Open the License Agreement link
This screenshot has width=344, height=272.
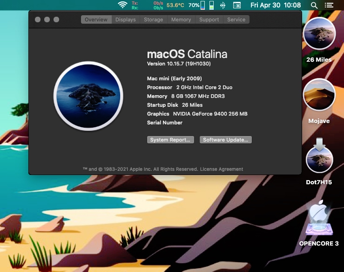222,169
